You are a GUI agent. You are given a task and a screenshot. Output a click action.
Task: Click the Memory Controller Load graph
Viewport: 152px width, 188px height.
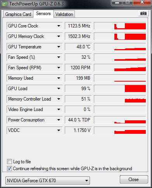pos(120,99)
